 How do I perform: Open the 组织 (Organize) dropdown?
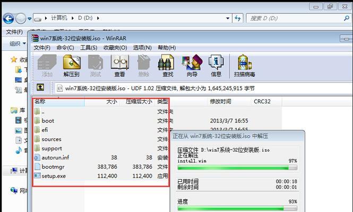pos(18,43)
